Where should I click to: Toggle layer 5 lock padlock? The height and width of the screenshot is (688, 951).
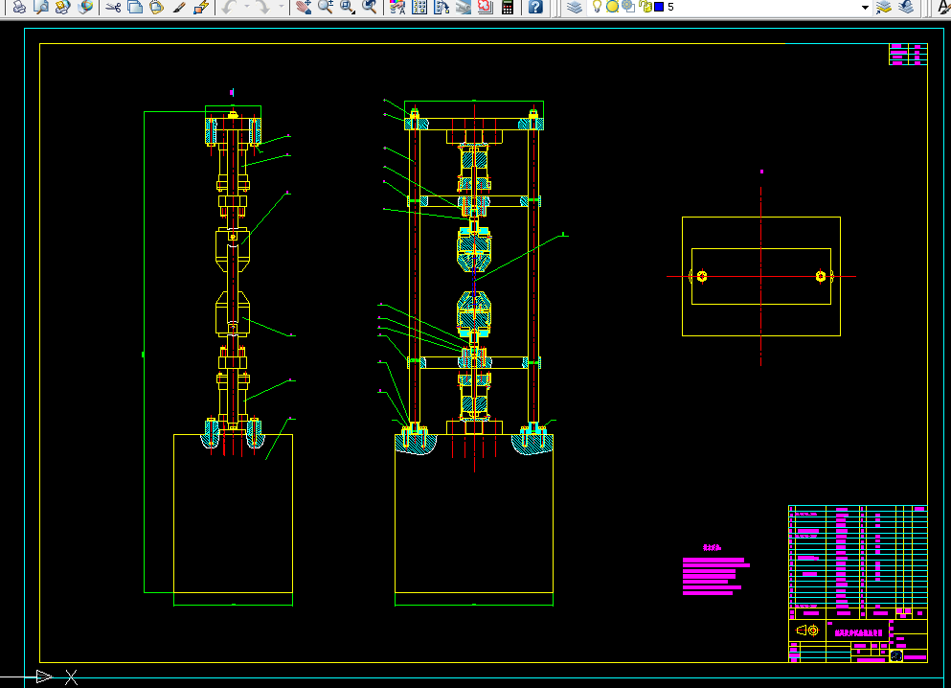click(645, 7)
